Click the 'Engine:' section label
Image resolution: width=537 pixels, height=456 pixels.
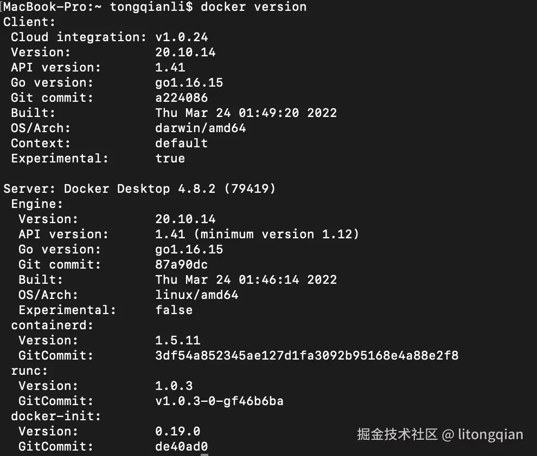(x=37, y=204)
